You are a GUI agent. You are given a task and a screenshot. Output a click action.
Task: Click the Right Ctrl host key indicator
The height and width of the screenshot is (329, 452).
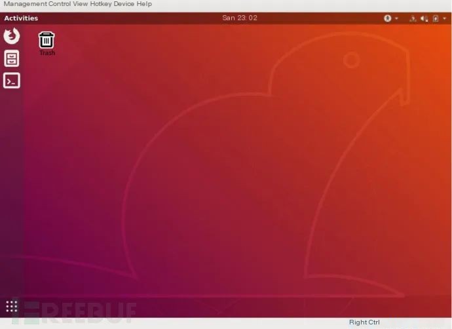point(364,322)
